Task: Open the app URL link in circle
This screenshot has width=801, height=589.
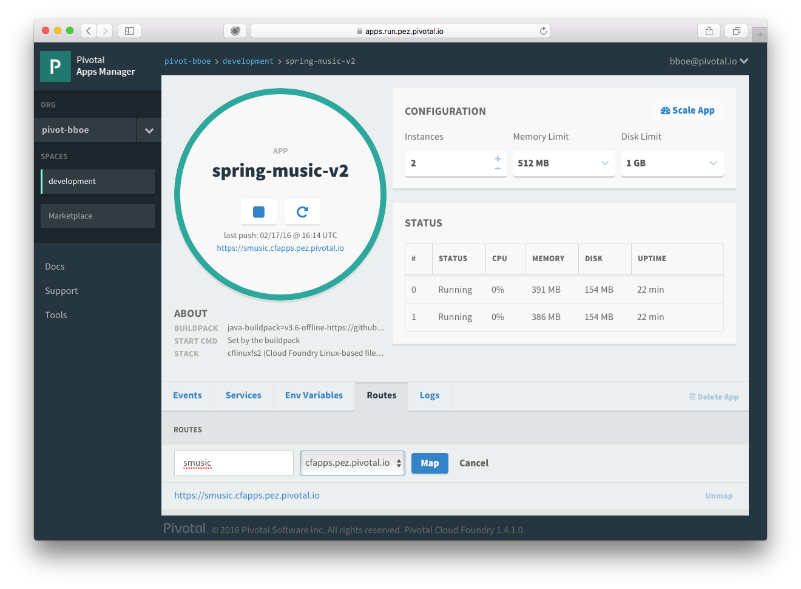Action: (280, 248)
